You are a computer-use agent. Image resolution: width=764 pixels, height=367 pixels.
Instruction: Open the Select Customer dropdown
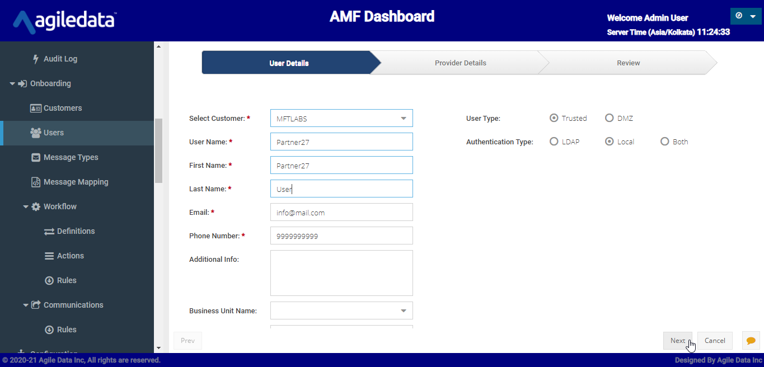coord(341,119)
